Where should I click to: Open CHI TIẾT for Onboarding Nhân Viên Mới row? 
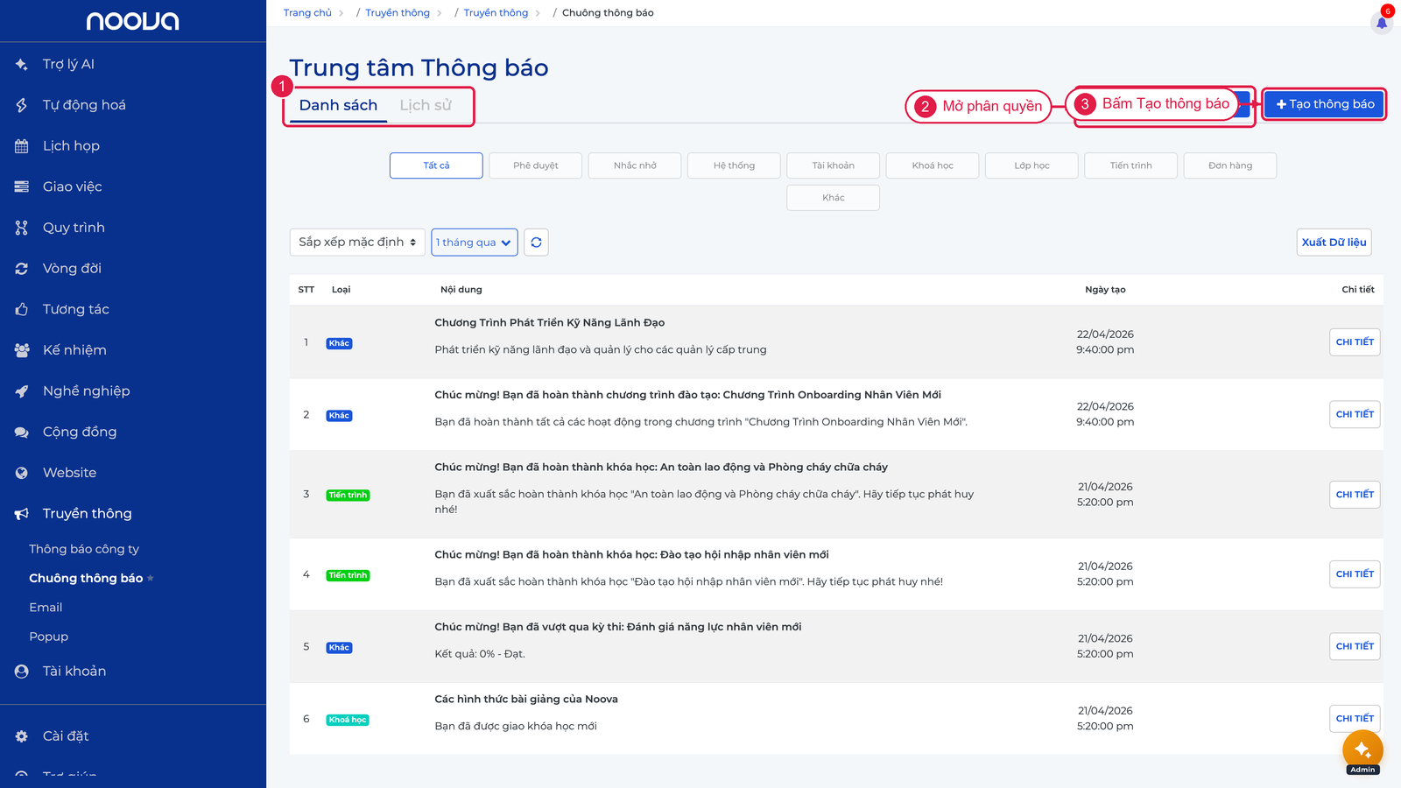(x=1355, y=414)
